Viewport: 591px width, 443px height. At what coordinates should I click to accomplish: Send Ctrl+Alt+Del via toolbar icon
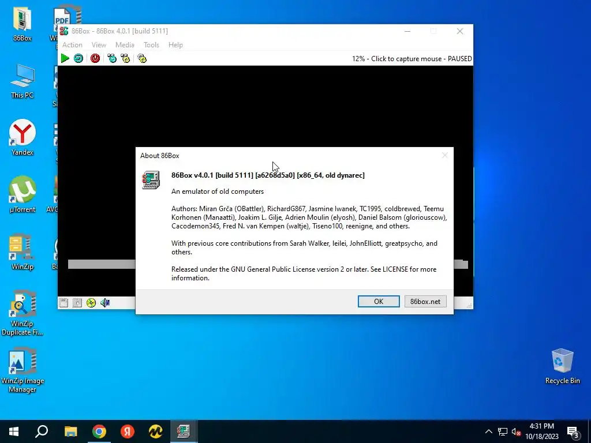[112, 58]
